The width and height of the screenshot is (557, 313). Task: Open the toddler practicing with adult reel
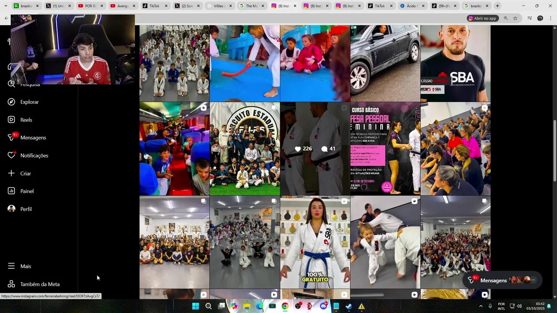pos(385,242)
